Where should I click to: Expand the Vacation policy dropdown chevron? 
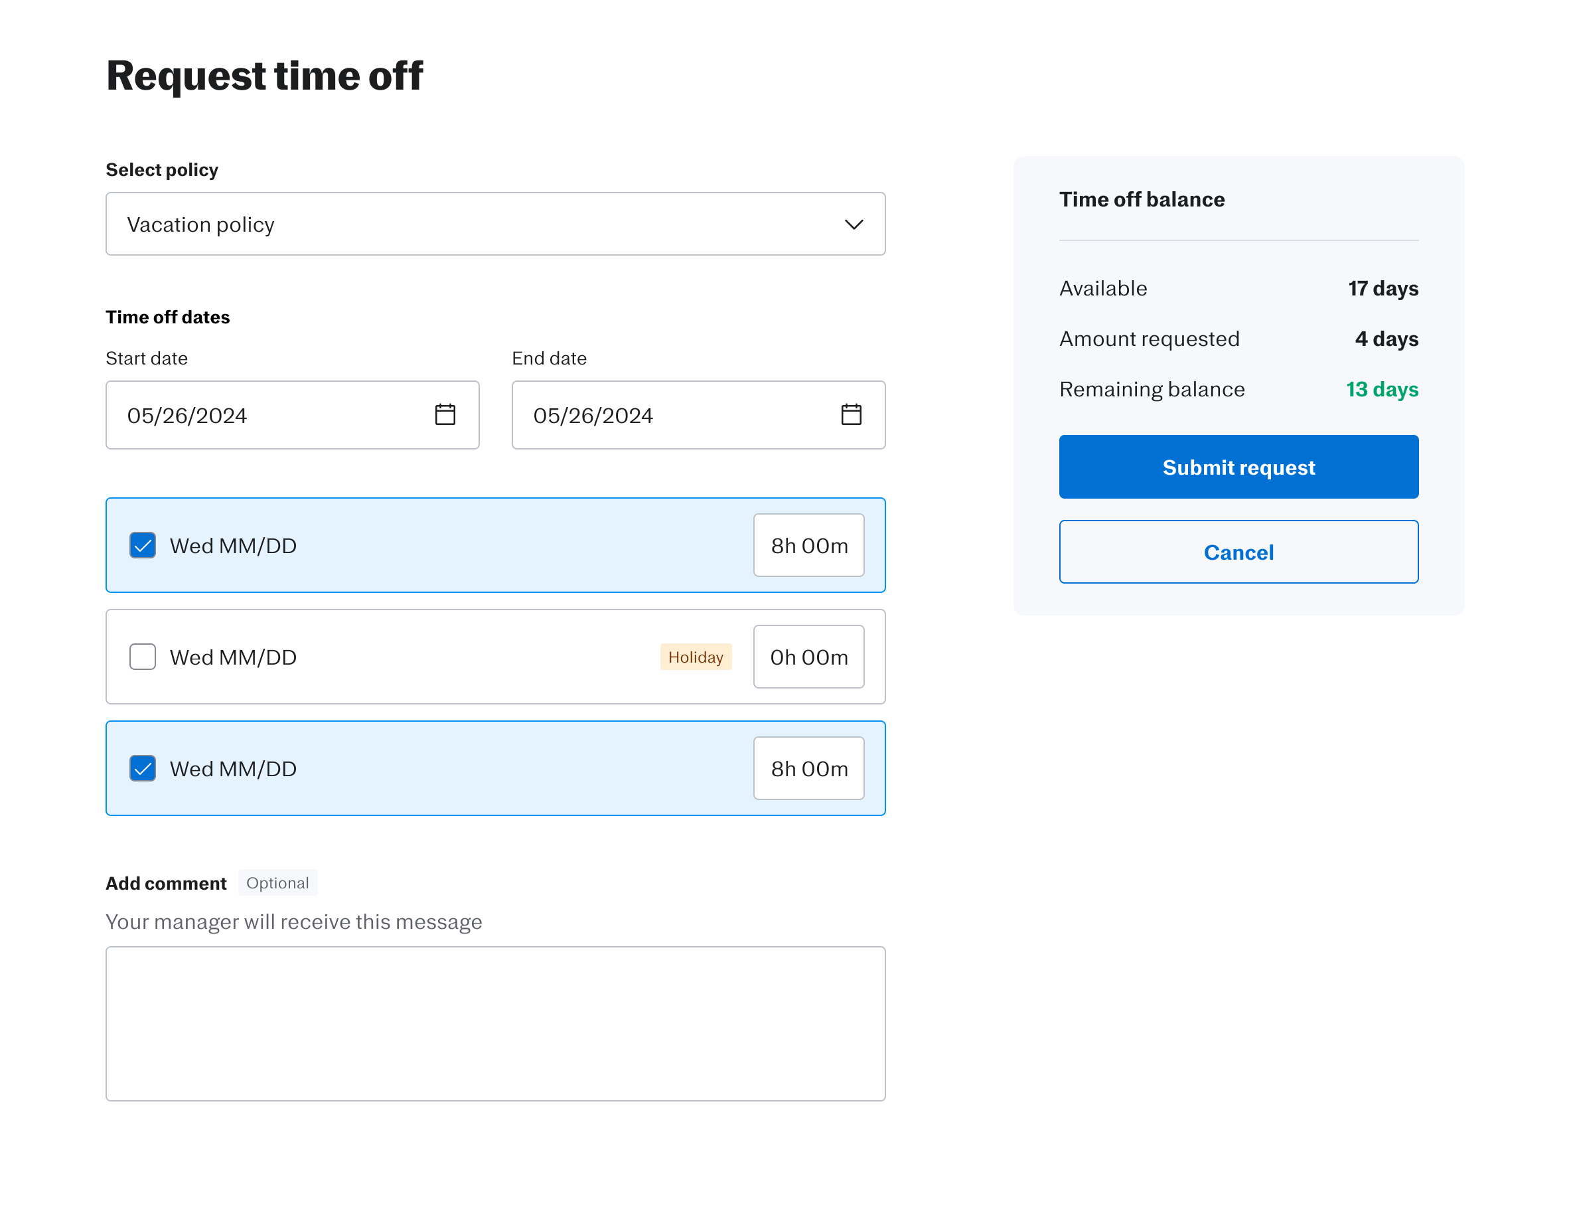coord(853,224)
